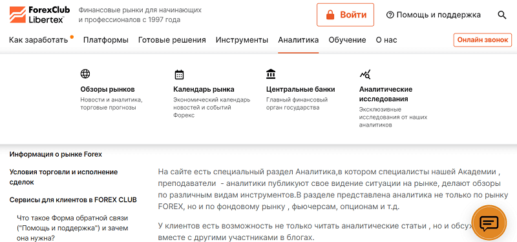Click the calendar icon above Календарь рынка
Image resolution: width=517 pixels, height=242 pixels.
coord(179,74)
